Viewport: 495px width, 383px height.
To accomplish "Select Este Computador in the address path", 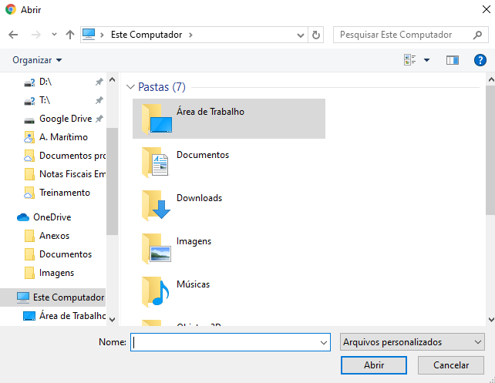I will click(146, 35).
